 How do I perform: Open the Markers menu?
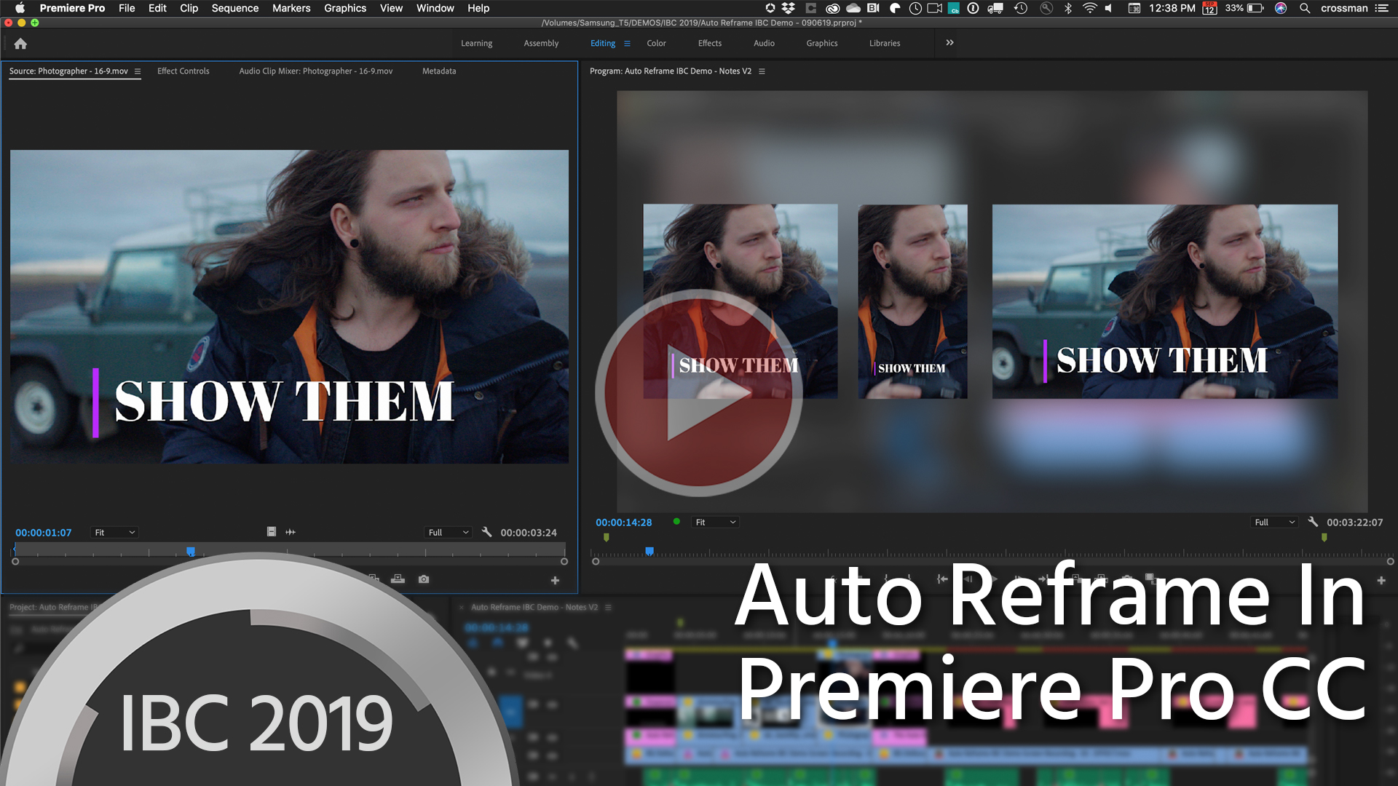click(291, 8)
